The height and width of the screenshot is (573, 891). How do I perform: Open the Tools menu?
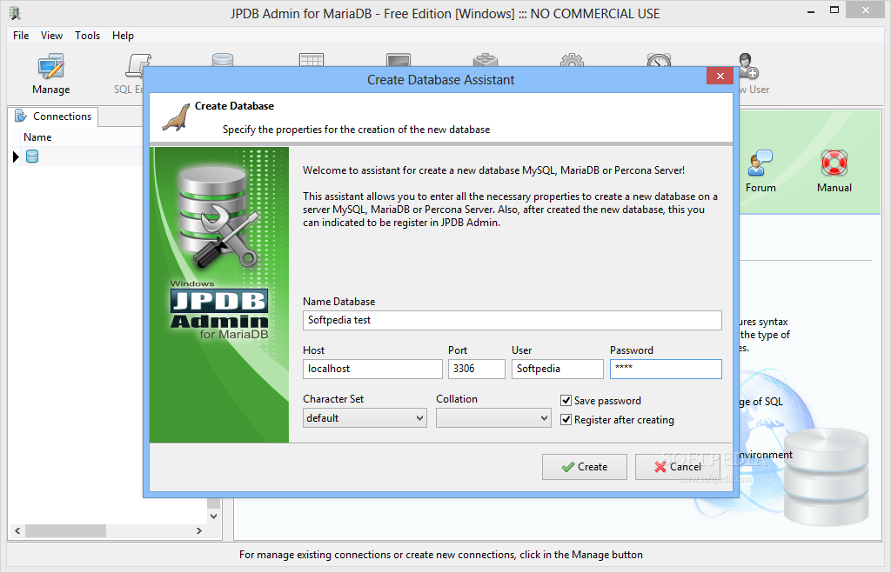click(x=88, y=35)
